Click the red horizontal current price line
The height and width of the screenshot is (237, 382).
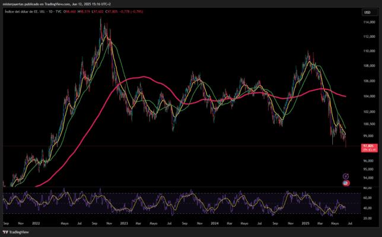click(178, 146)
